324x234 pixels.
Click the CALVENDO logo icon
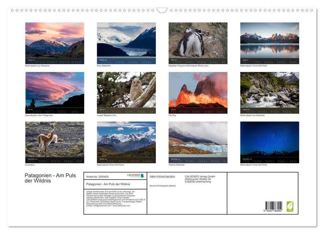pos(142,175)
